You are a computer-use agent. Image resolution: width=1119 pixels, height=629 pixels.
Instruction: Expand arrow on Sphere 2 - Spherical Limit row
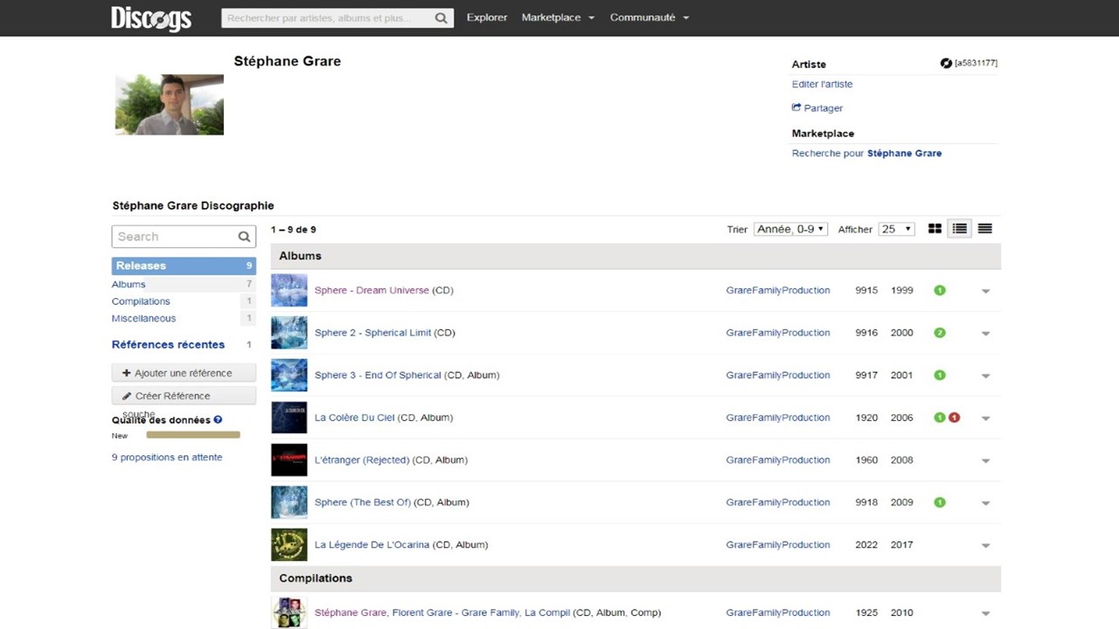click(x=985, y=334)
